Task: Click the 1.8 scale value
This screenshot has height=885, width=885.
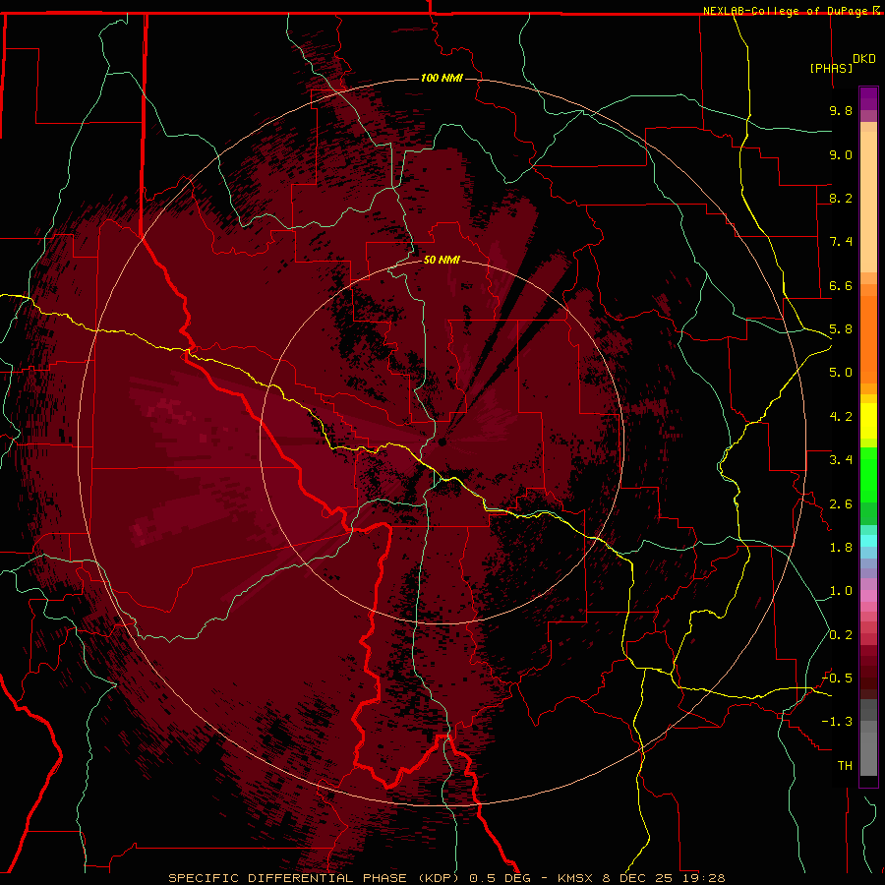Action: (841, 548)
